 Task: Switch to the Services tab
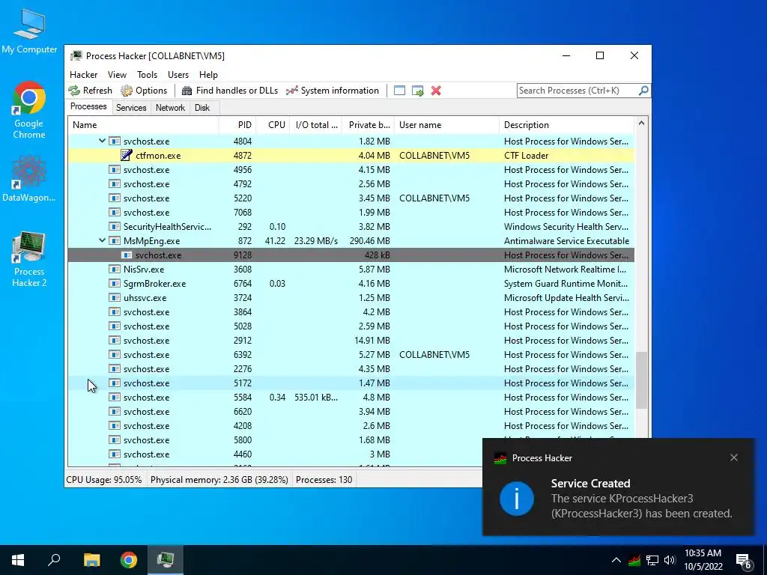(131, 108)
